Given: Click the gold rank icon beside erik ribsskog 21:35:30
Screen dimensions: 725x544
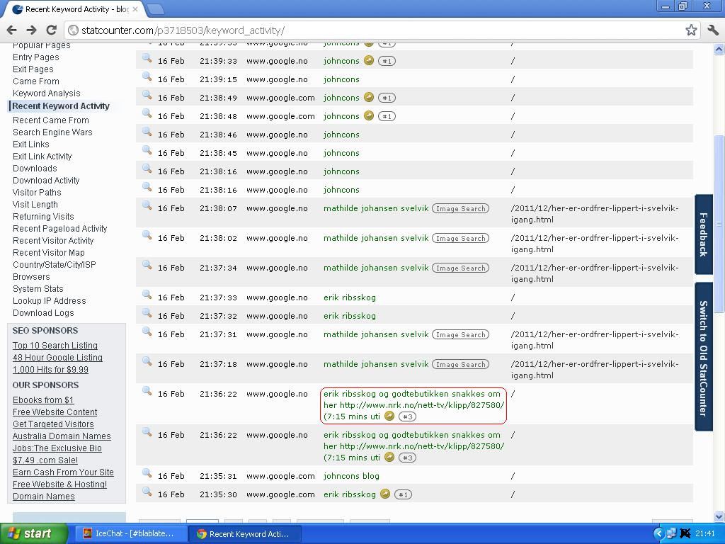Looking at the screenshot, I should 385,494.
